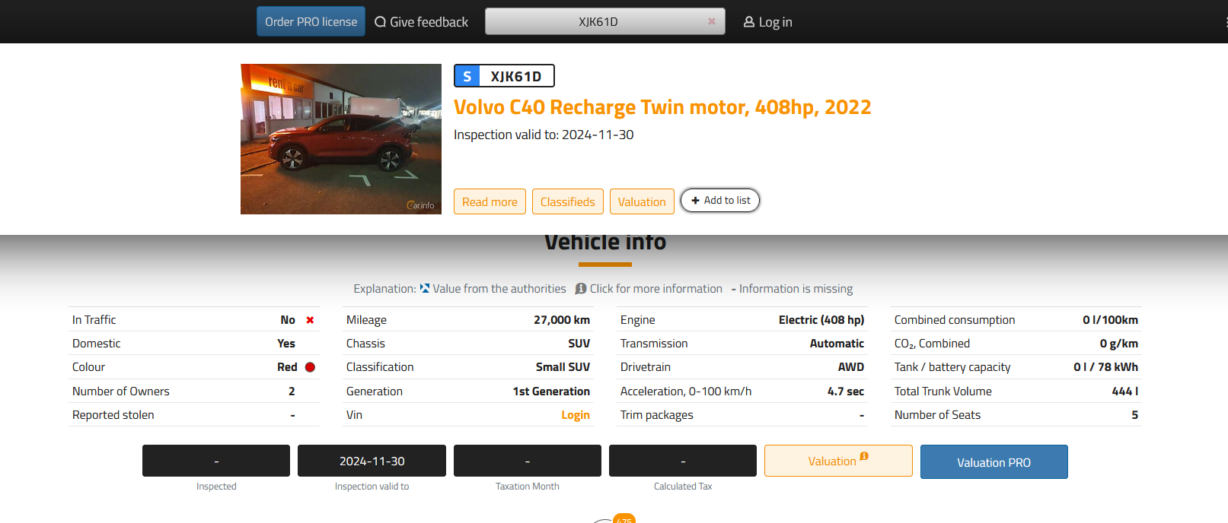
Task: Click the plus icon in Add to list
Action: point(695,201)
